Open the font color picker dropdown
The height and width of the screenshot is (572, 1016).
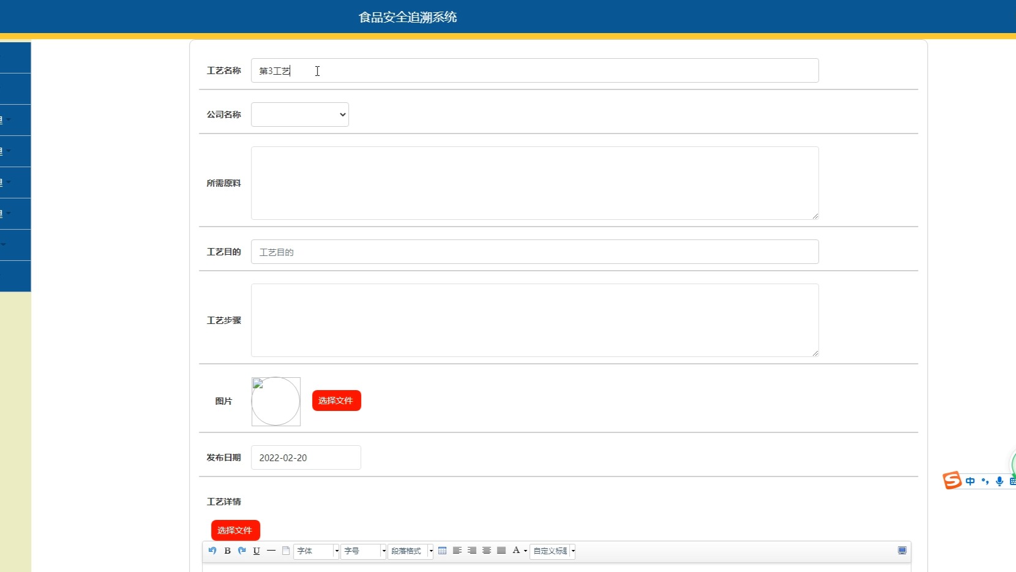tap(525, 550)
